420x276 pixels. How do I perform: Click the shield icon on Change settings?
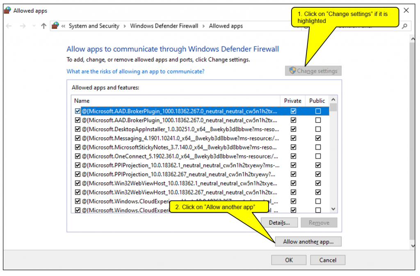click(x=292, y=71)
